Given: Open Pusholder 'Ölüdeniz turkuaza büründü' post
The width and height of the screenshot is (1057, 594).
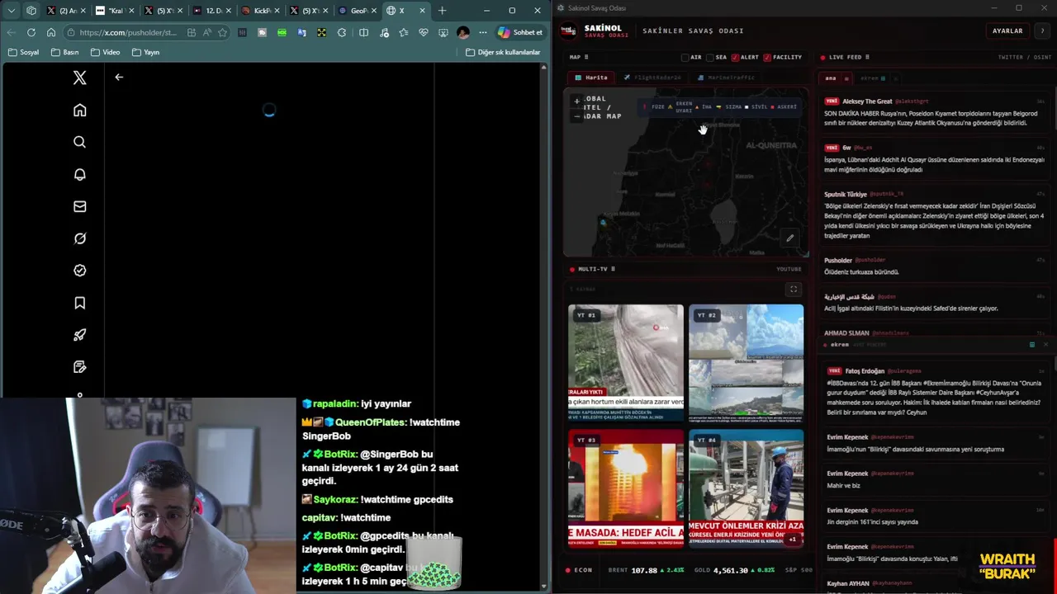Looking at the screenshot, I should (x=933, y=266).
